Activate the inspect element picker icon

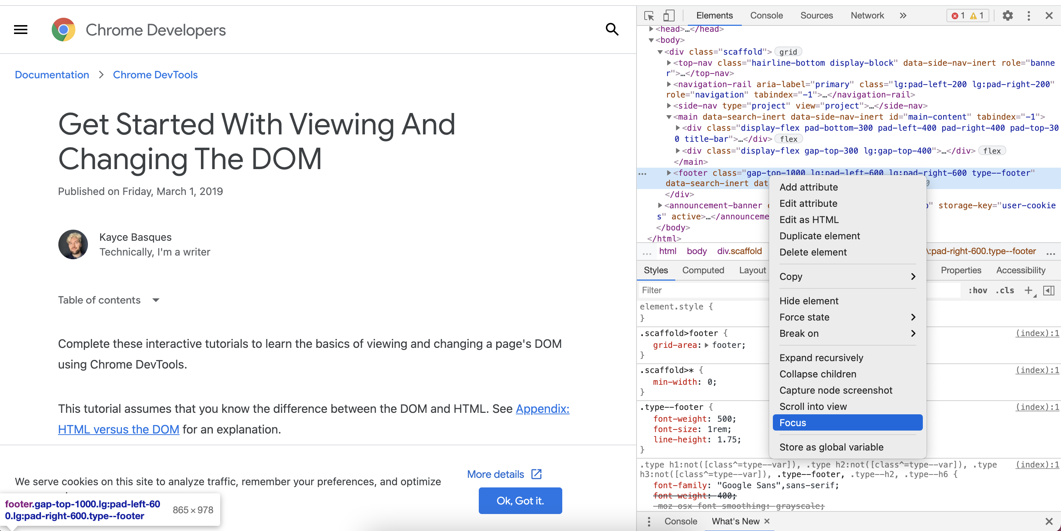point(649,16)
